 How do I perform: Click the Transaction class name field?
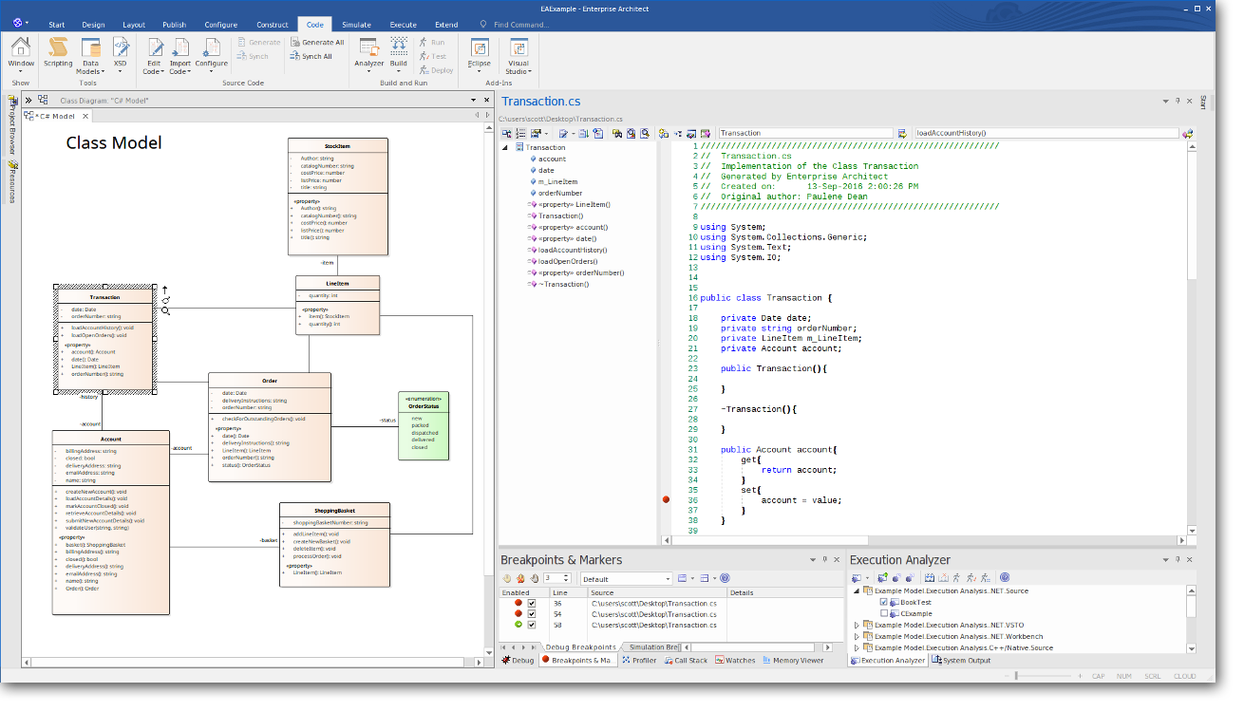(805, 133)
